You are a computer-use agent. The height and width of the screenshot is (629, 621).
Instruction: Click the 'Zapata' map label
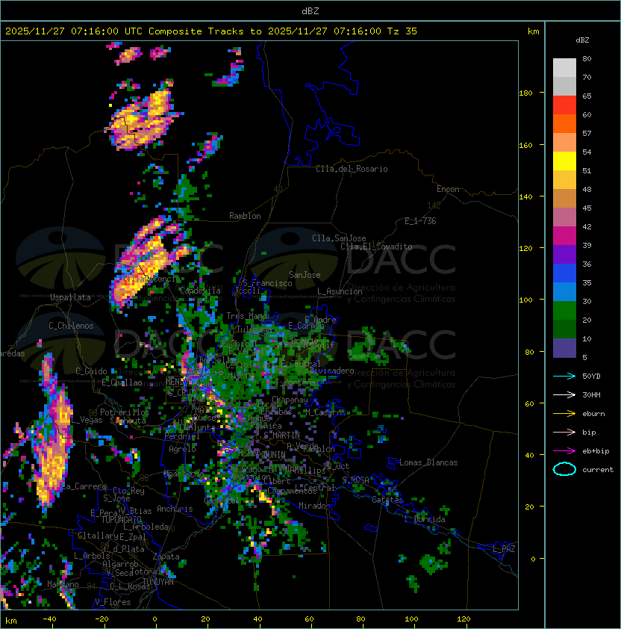(x=166, y=557)
